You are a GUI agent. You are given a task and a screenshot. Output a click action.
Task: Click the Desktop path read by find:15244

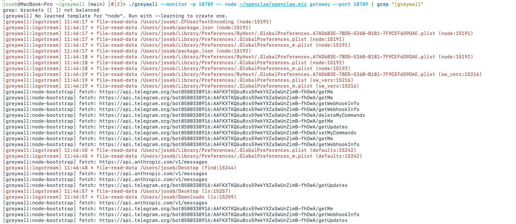169,168
